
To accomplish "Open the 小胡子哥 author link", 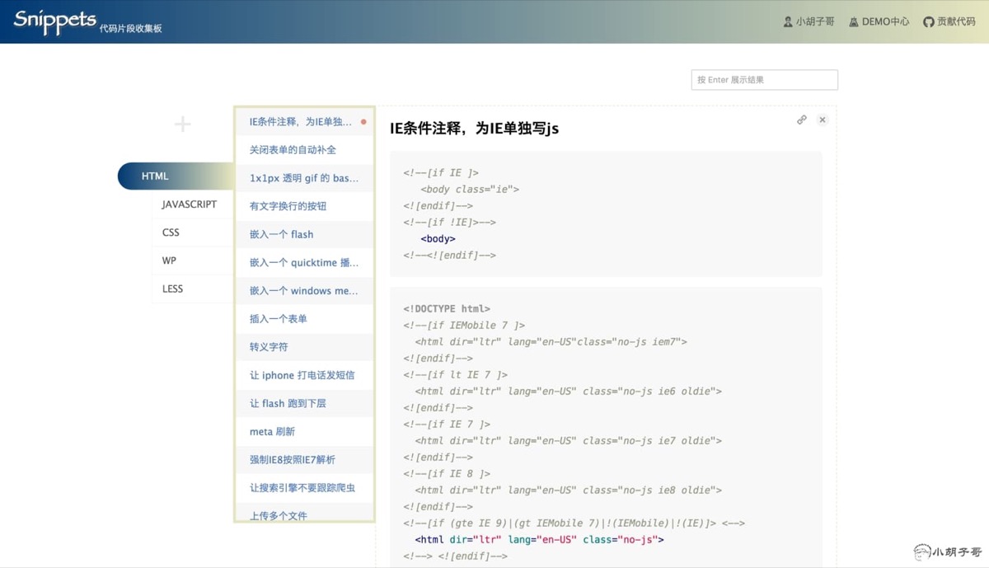I will point(809,21).
